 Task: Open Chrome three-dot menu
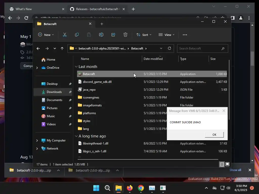click(249, 18)
